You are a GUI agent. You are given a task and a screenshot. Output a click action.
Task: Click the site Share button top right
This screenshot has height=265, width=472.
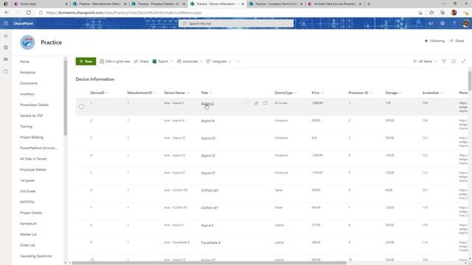457,41
